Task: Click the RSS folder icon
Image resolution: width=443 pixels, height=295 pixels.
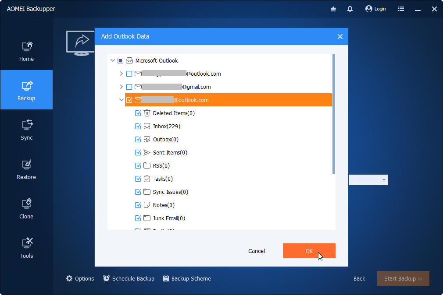Action: (146, 165)
